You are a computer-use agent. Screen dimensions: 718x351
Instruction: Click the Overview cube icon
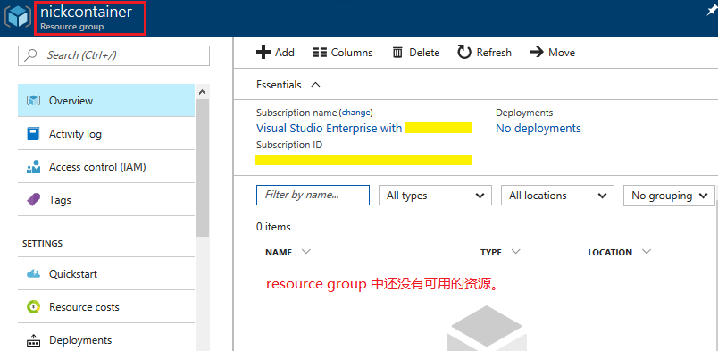(34, 100)
